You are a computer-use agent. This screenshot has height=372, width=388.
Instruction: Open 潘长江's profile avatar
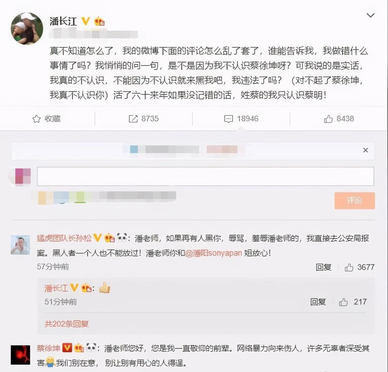click(27, 29)
